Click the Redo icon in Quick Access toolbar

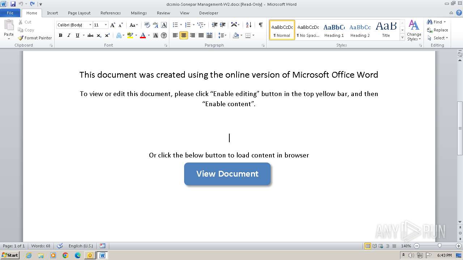32,4
